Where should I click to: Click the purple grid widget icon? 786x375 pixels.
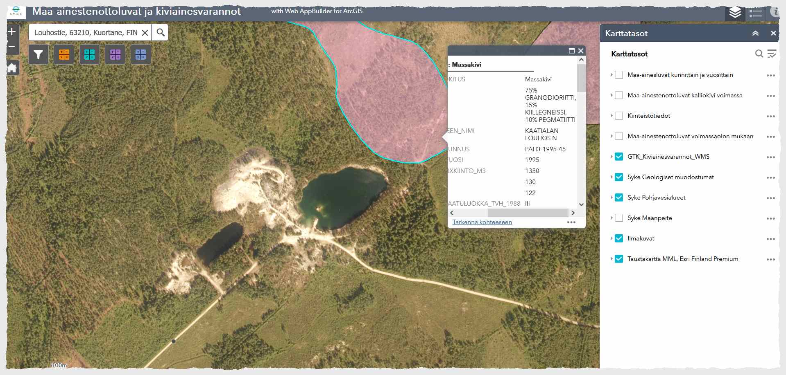(115, 54)
